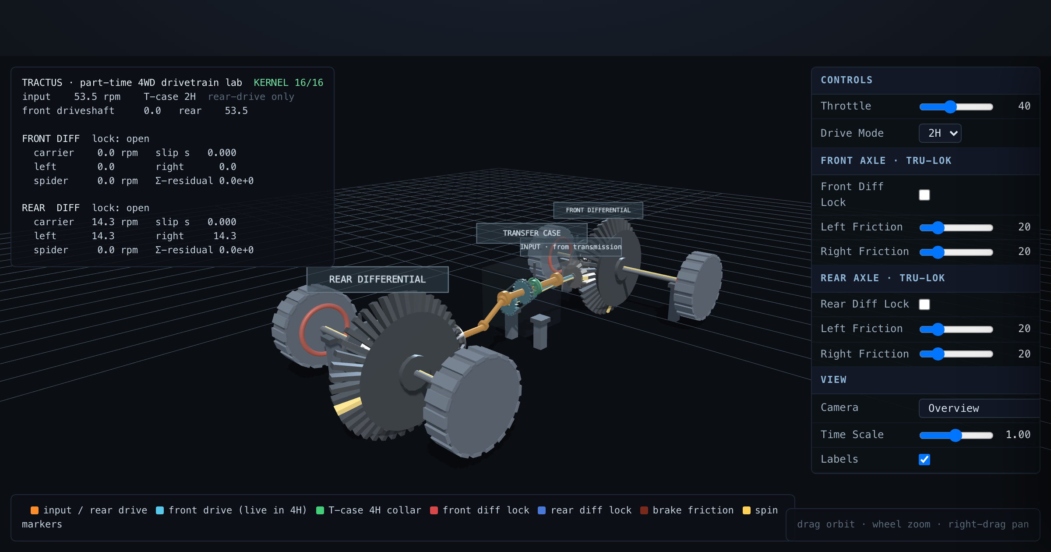Enable the Rear Diff Lock checkbox
The height and width of the screenshot is (552, 1051).
pyautogui.click(x=924, y=304)
